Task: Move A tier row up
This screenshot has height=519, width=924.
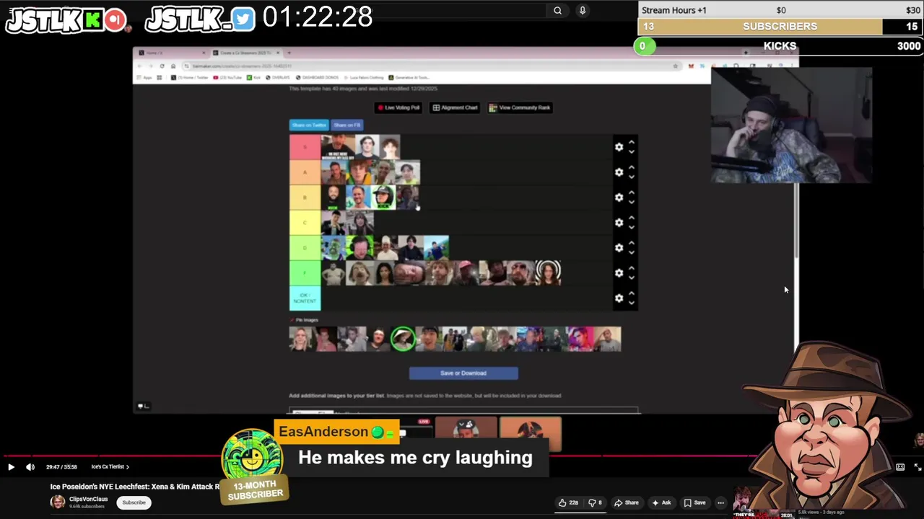Action: 632,167
